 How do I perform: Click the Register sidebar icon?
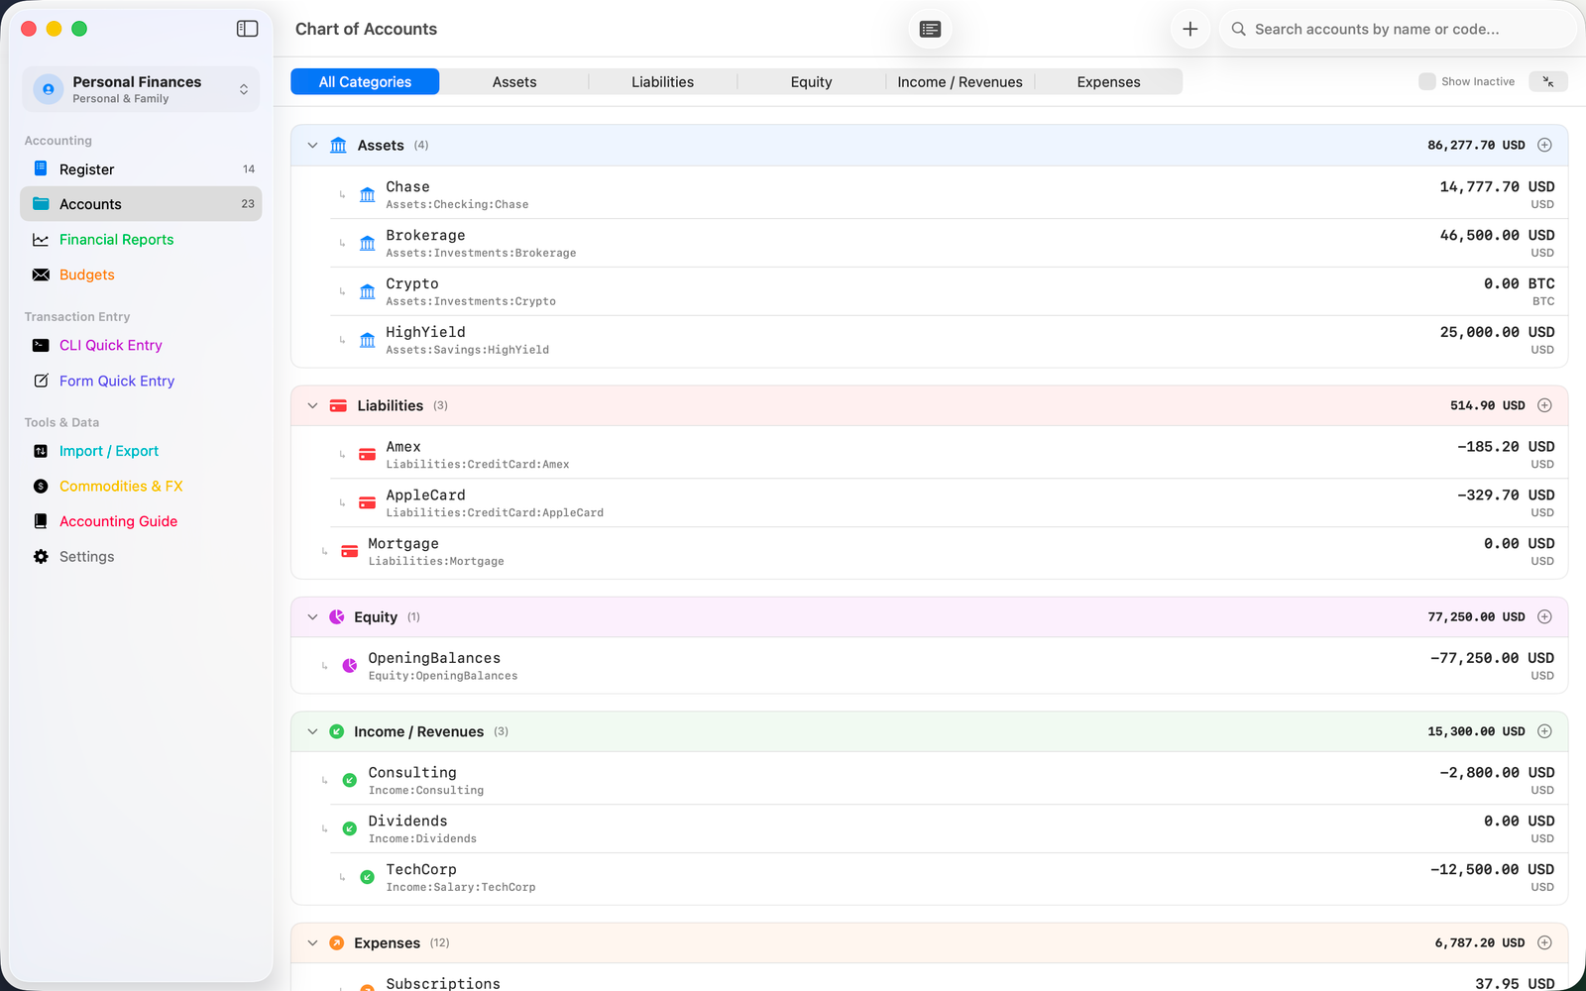pos(41,168)
